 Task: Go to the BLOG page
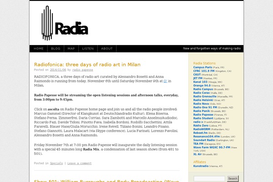tap(56, 49)
